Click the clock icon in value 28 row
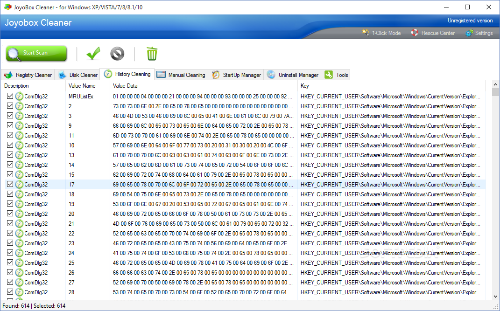500x311 pixels. (19, 292)
